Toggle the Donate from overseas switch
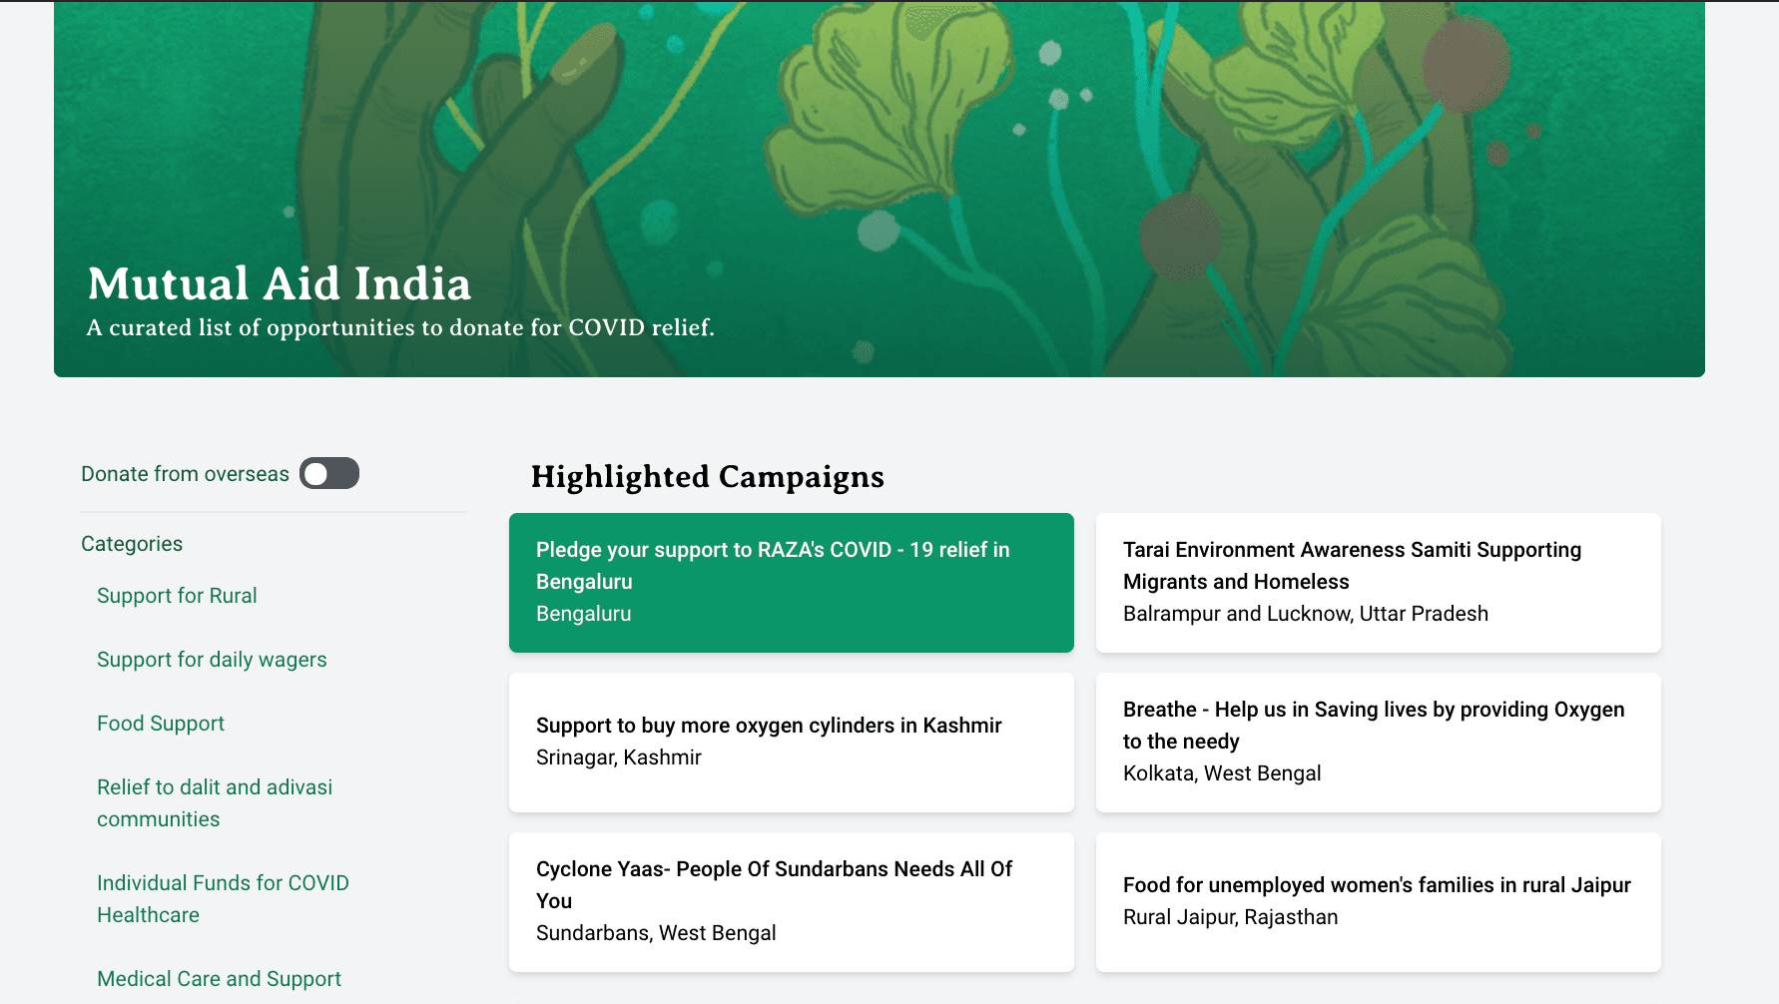Image resolution: width=1779 pixels, height=1004 pixels. point(329,473)
